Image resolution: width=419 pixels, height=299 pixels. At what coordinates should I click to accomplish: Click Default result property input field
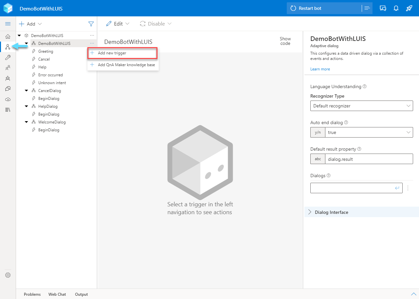(x=369, y=159)
